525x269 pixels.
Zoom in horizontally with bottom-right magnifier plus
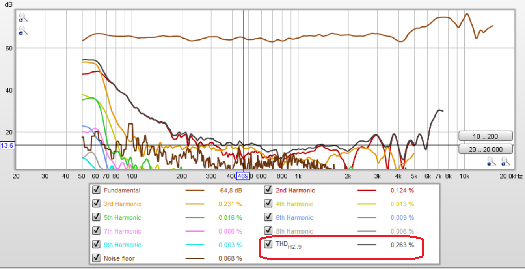point(505,161)
